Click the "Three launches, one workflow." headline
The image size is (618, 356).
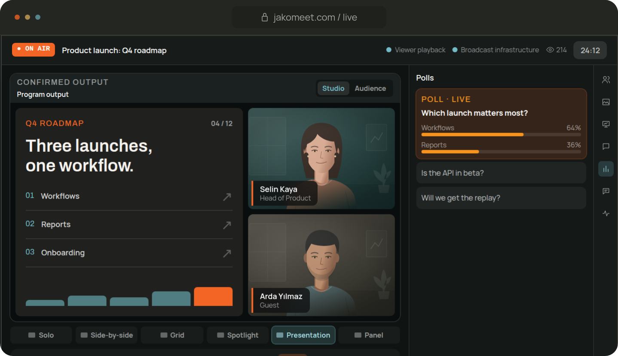click(89, 155)
